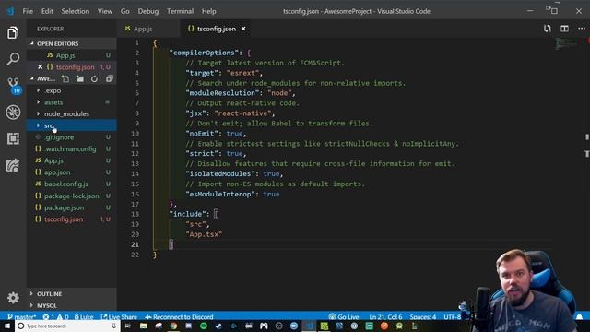Click the taskbar search box
The image size is (590, 332).
[67, 326]
